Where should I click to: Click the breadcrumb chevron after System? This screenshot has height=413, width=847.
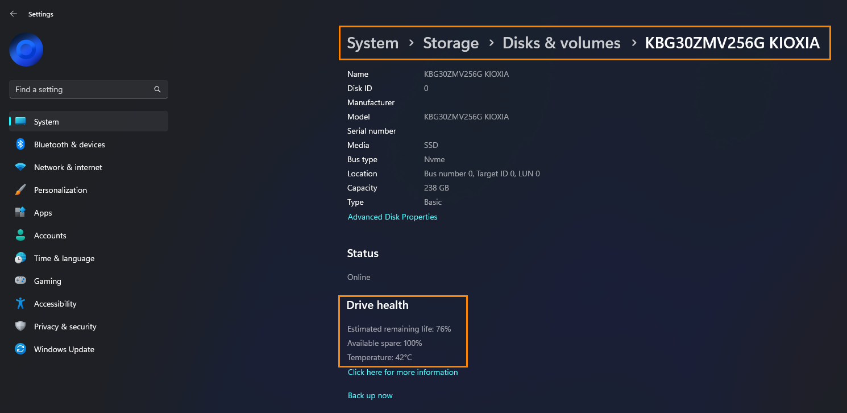coord(411,43)
